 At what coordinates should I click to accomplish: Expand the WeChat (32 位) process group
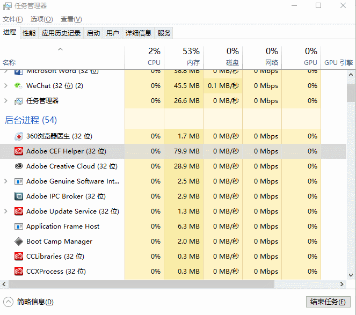pyautogui.click(x=6, y=85)
